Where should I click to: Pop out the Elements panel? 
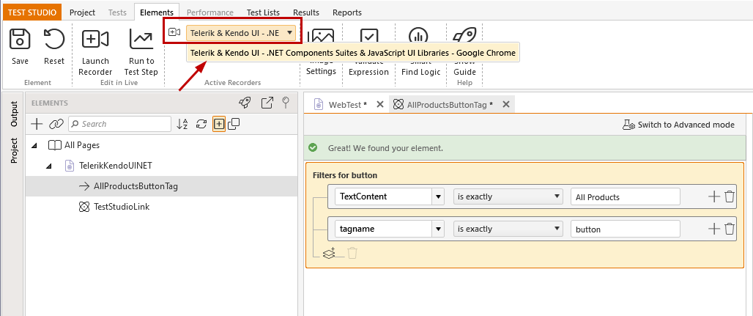[x=267, y=103]
